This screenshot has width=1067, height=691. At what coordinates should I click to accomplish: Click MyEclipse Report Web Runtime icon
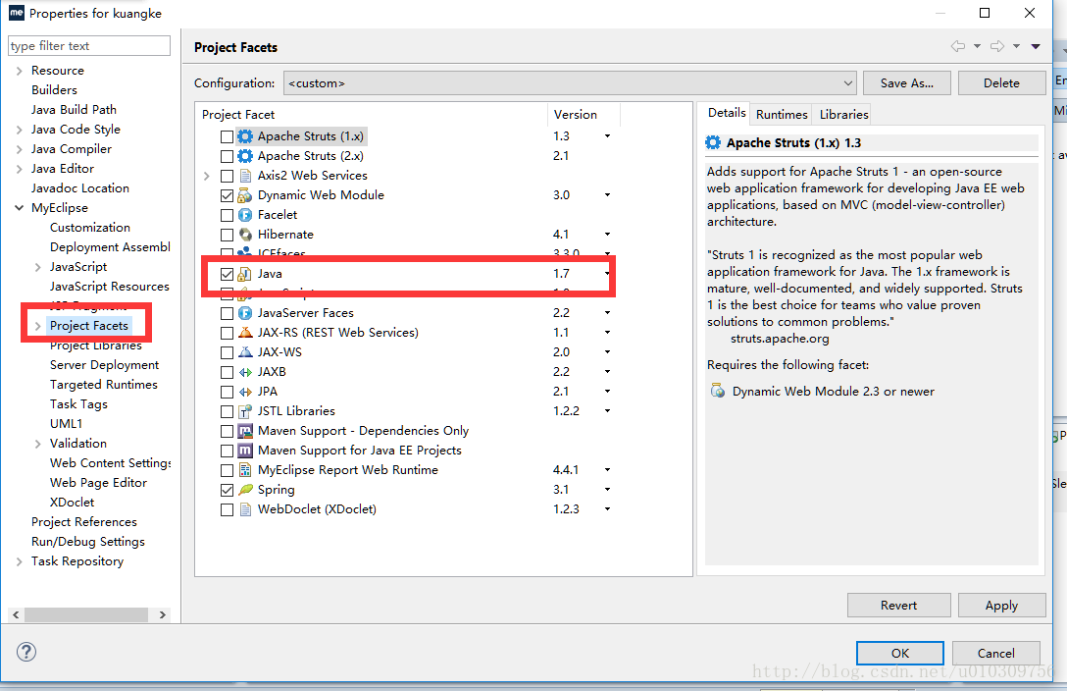point(245,470)
